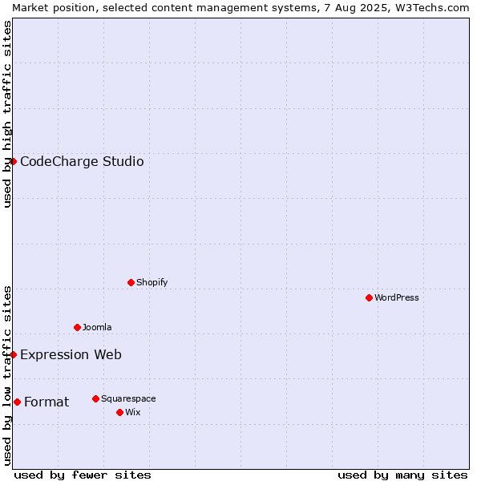The height and width of the screenshot is (481, 481).
Task: Click the Squarespace red data point
Action: 95,398
